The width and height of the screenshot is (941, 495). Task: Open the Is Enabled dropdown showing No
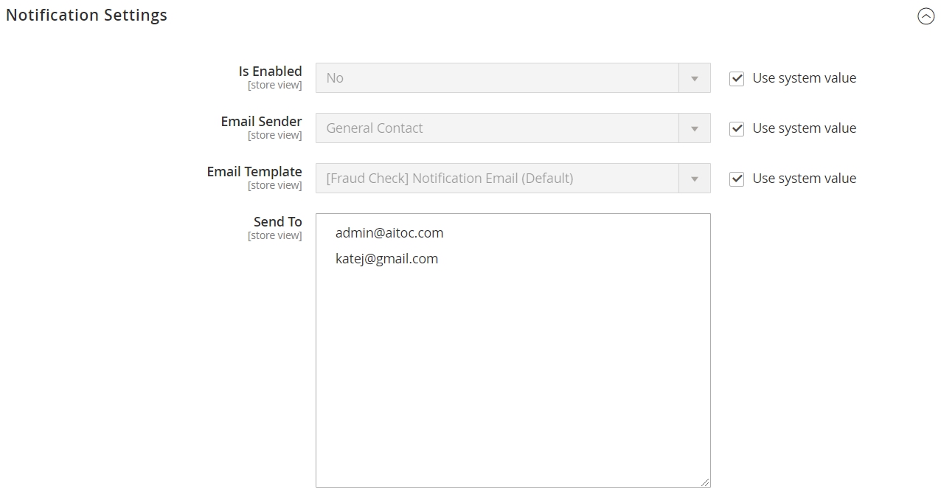point(513,77)
